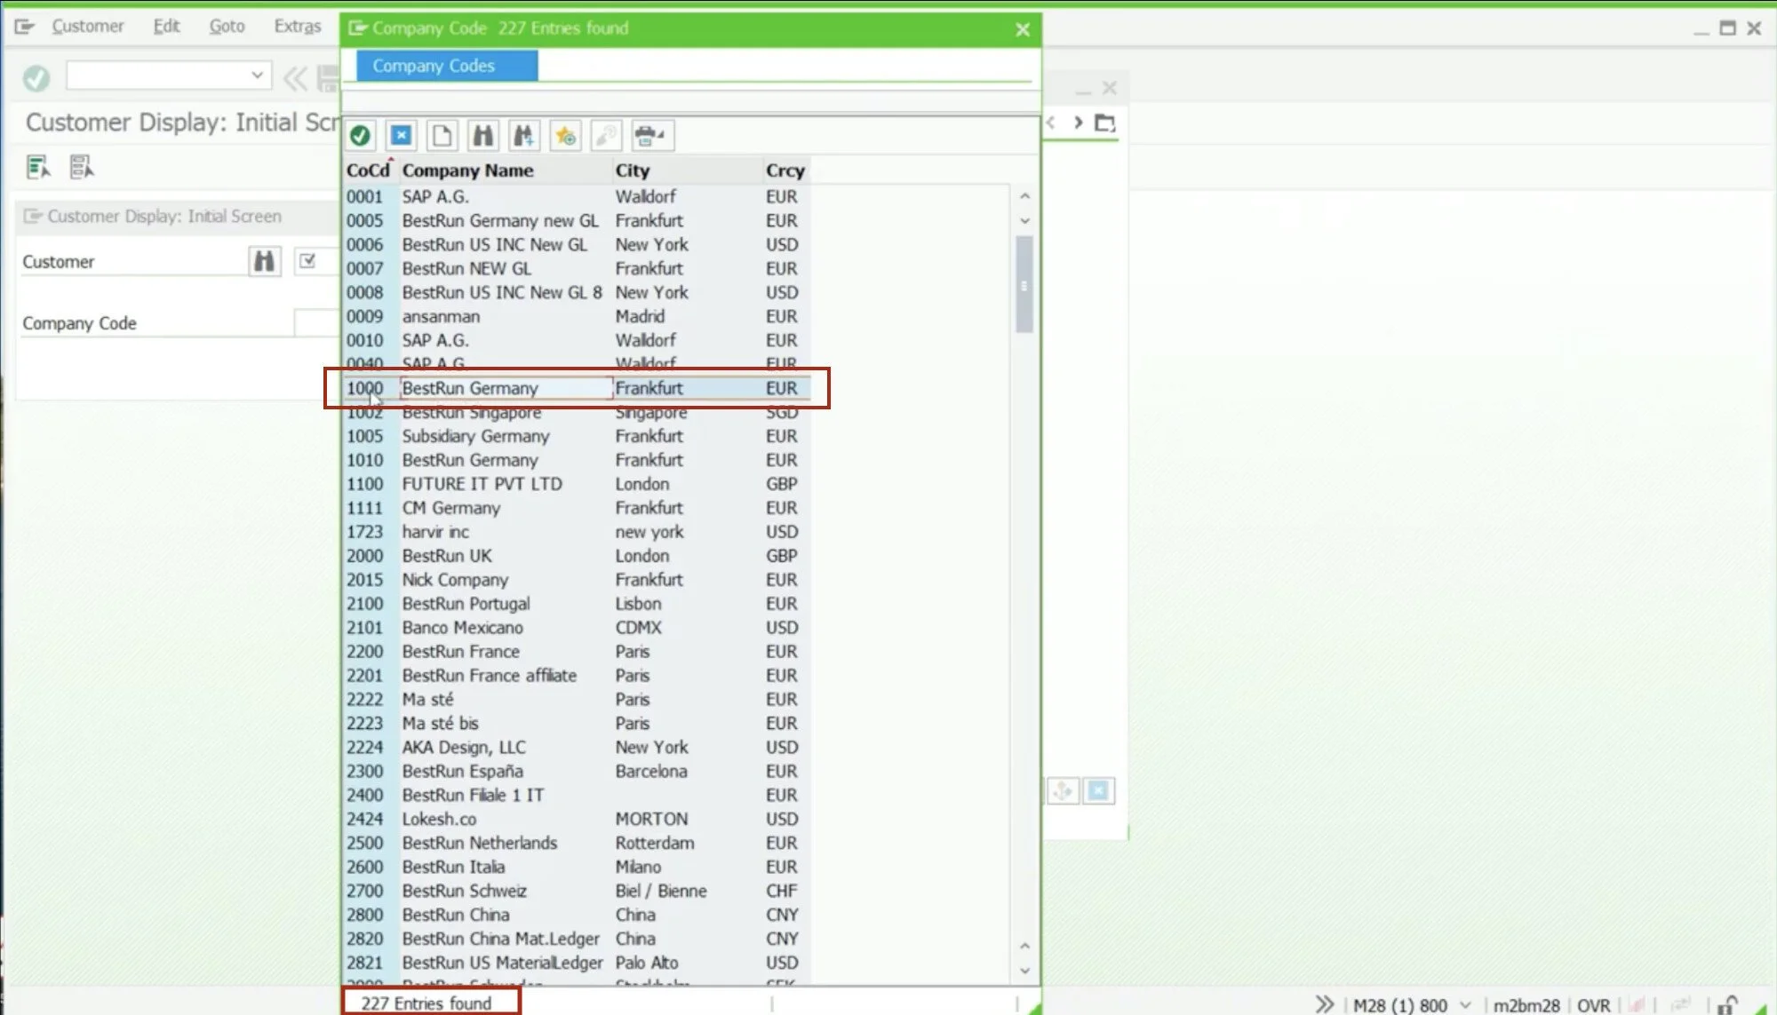Open the Goto menu
Screen dimensions: 1777x1015
227,26
